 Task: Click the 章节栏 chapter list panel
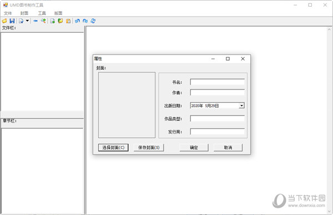coord(42,171)
